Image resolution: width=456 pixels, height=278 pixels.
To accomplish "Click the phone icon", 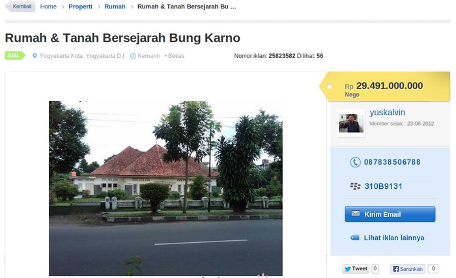I will pos(355,162).
